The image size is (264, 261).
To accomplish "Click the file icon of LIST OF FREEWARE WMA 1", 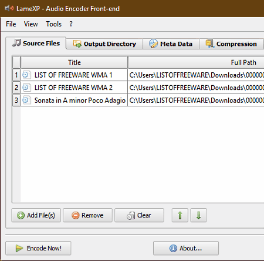I will click(26, 75).
